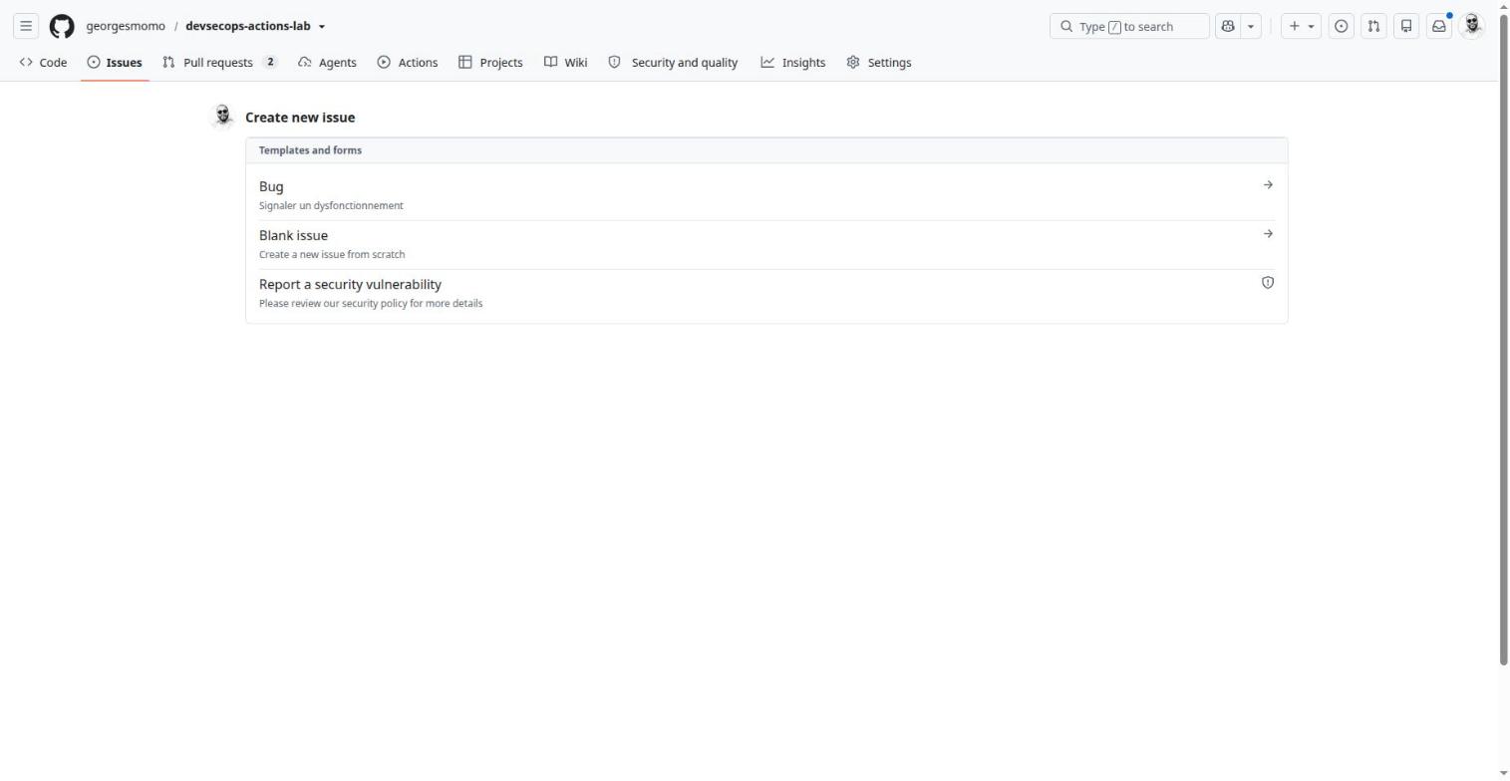Click the arrow on Blank issue row

[1268, 234]
